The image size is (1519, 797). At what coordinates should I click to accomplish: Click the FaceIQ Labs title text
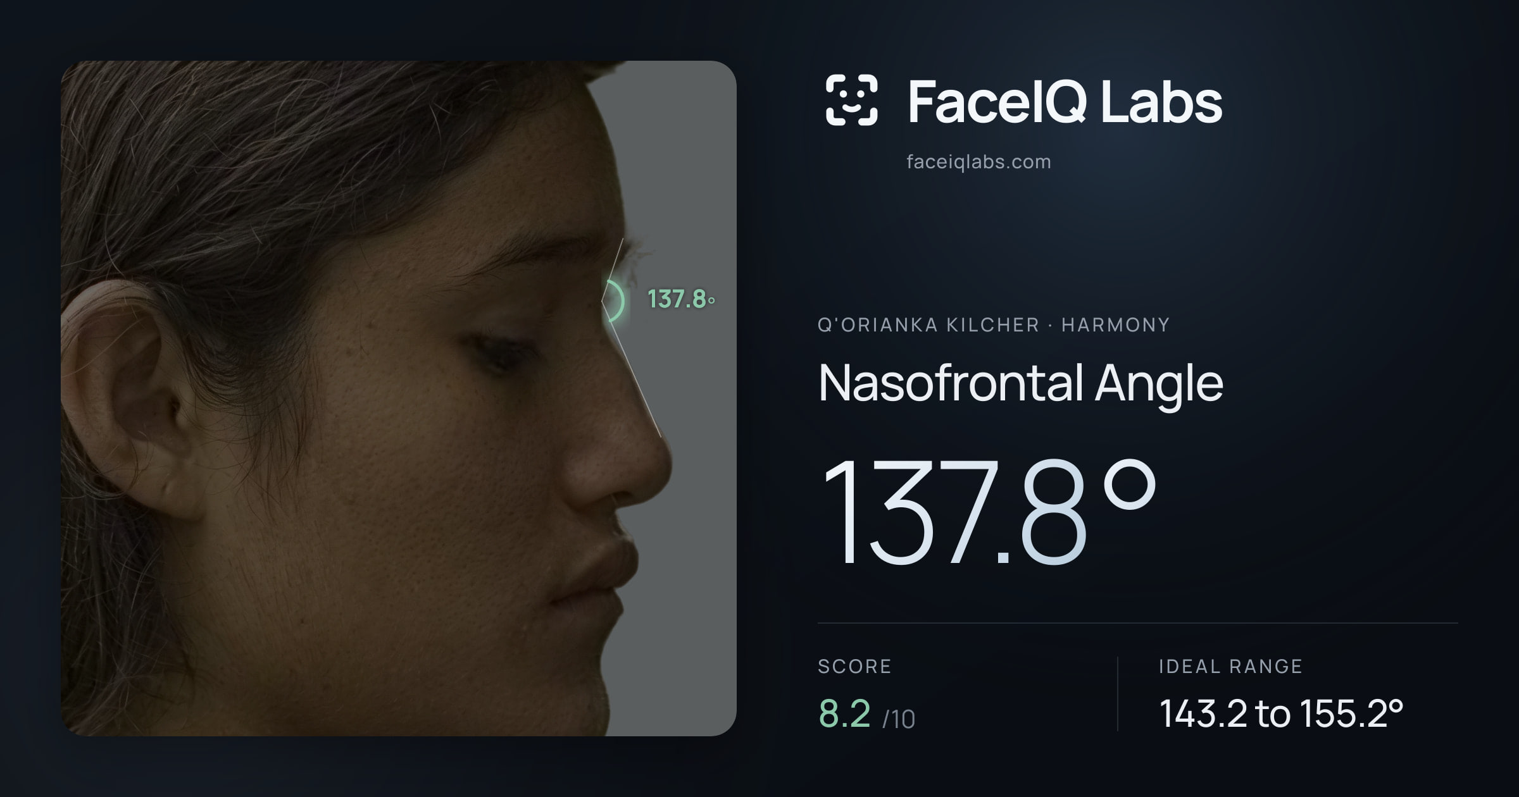pos(1065,101)
